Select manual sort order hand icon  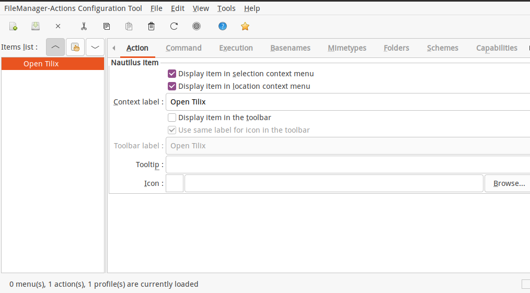75,47
